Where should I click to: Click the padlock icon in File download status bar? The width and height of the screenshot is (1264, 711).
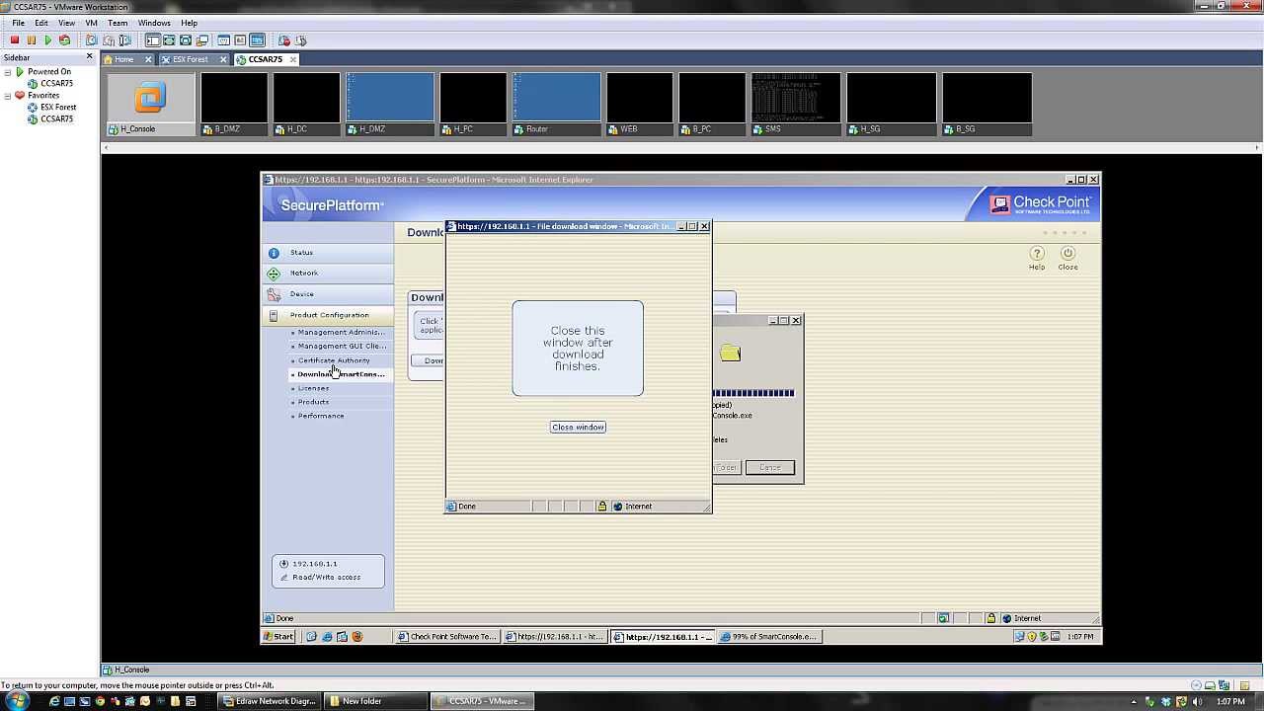pos(602,507)
